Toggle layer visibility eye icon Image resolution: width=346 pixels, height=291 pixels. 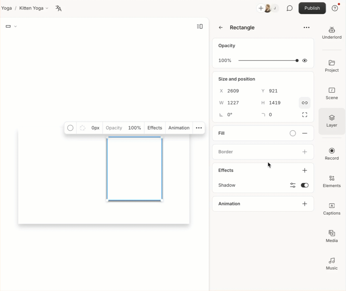[x=305, y=61]
